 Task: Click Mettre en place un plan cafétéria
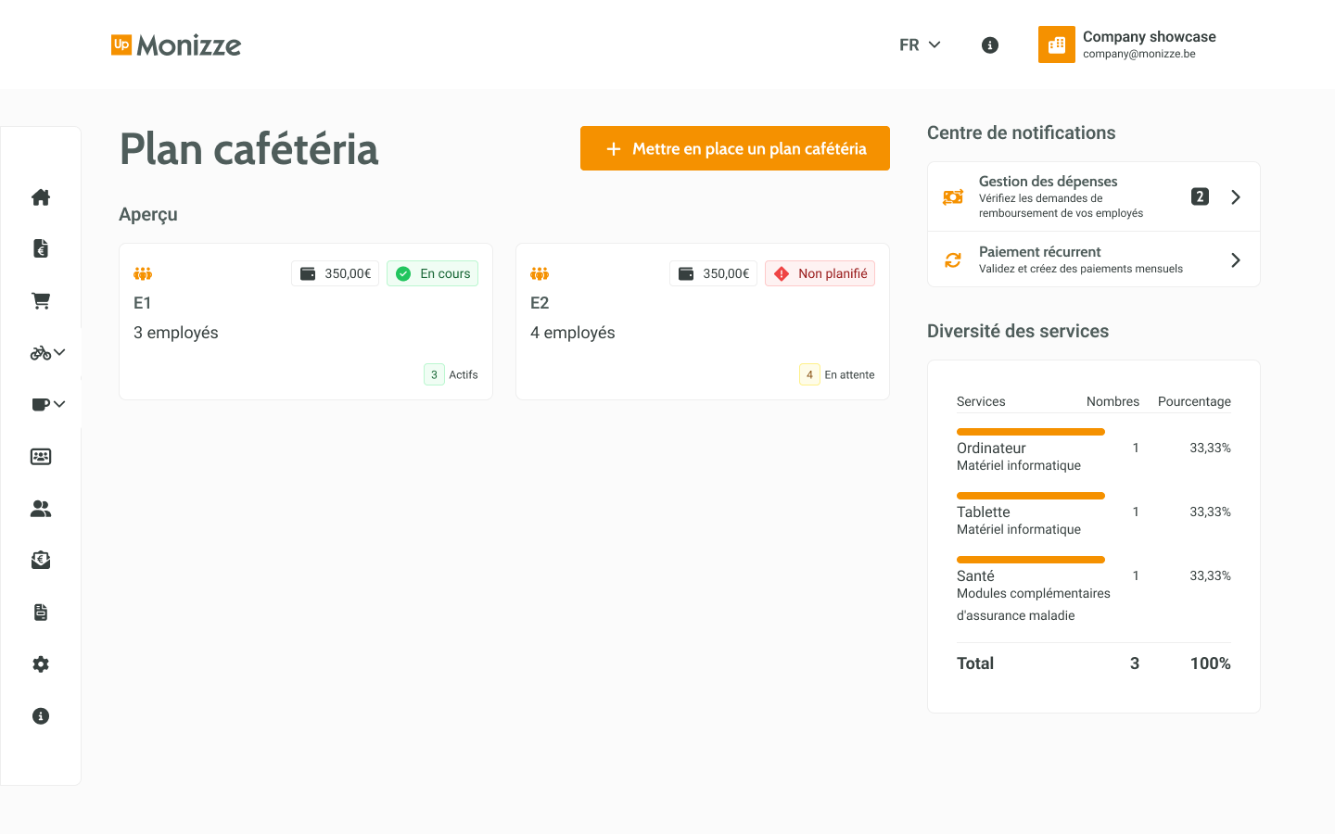click(734, 148)
